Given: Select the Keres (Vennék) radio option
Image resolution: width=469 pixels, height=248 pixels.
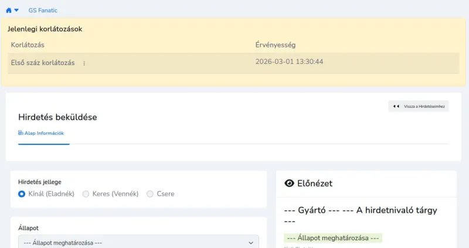Looking at the screenshot, I should (x=86, y=193).
